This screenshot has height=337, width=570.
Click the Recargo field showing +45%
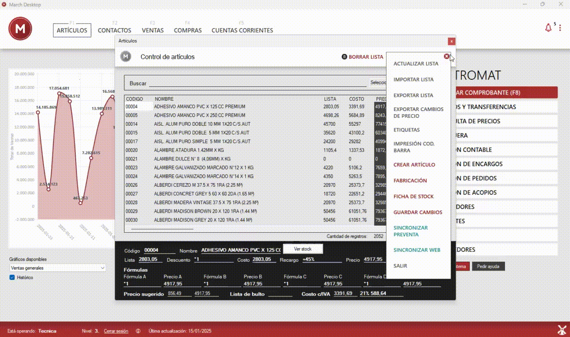(x=322, y=259)
